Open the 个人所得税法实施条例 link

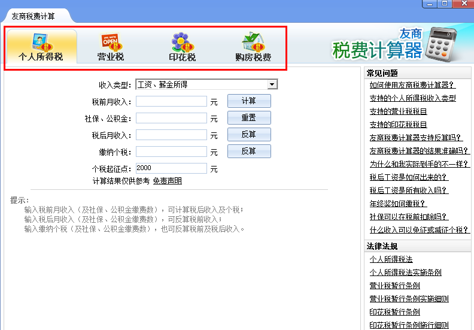[405, 273]
